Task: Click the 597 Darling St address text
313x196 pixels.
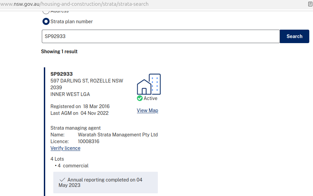Action: 87,84
